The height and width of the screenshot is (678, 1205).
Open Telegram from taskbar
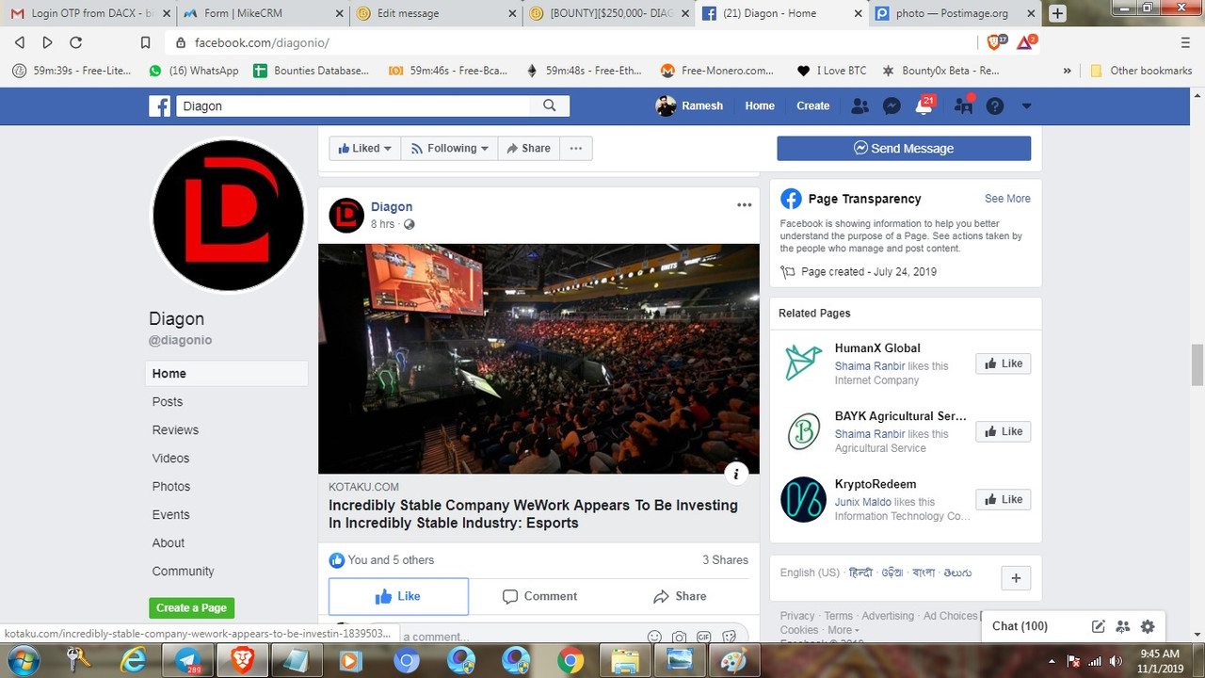187,660
